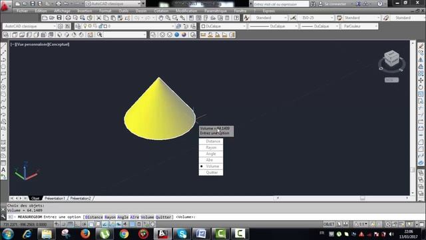426x240 pixels.
Task: Click the first icon on the 3D modeling toolbar
Action: point(6,35)
